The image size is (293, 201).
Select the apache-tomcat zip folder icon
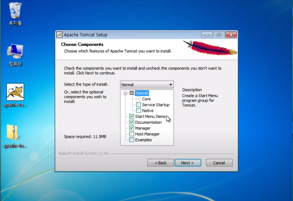tap(15, 136)
